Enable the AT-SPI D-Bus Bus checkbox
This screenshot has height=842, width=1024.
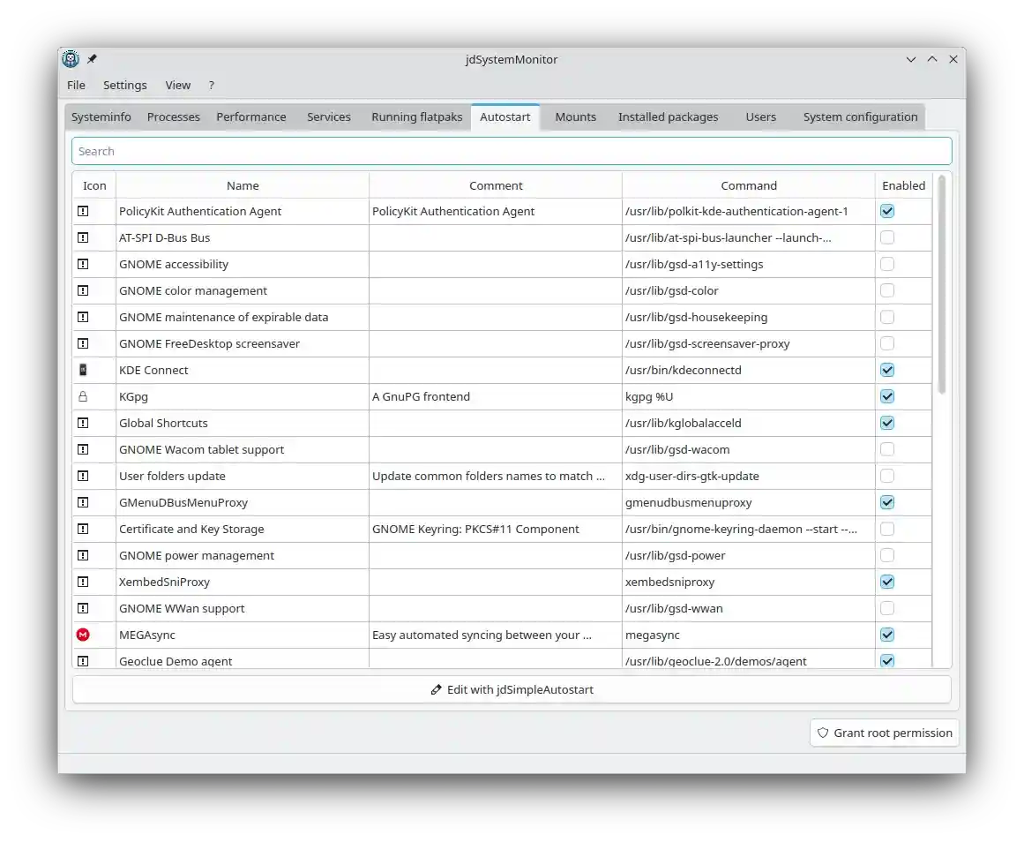point(887,237)
